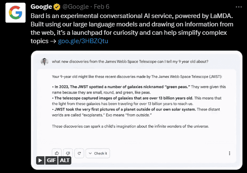Click the user avatar beside the question

[44, 62]
